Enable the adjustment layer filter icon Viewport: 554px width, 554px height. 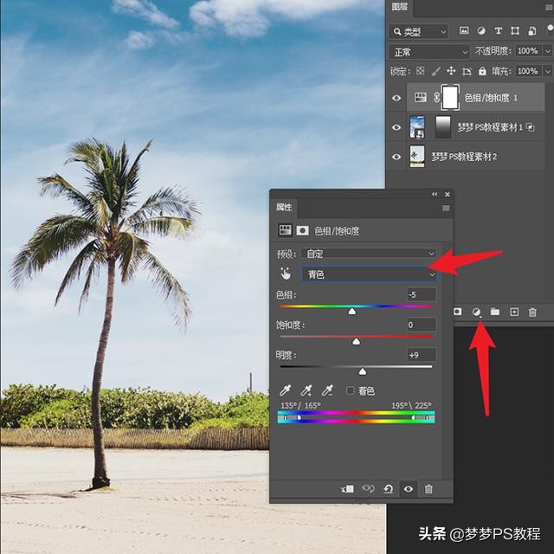tap(481, 31)
